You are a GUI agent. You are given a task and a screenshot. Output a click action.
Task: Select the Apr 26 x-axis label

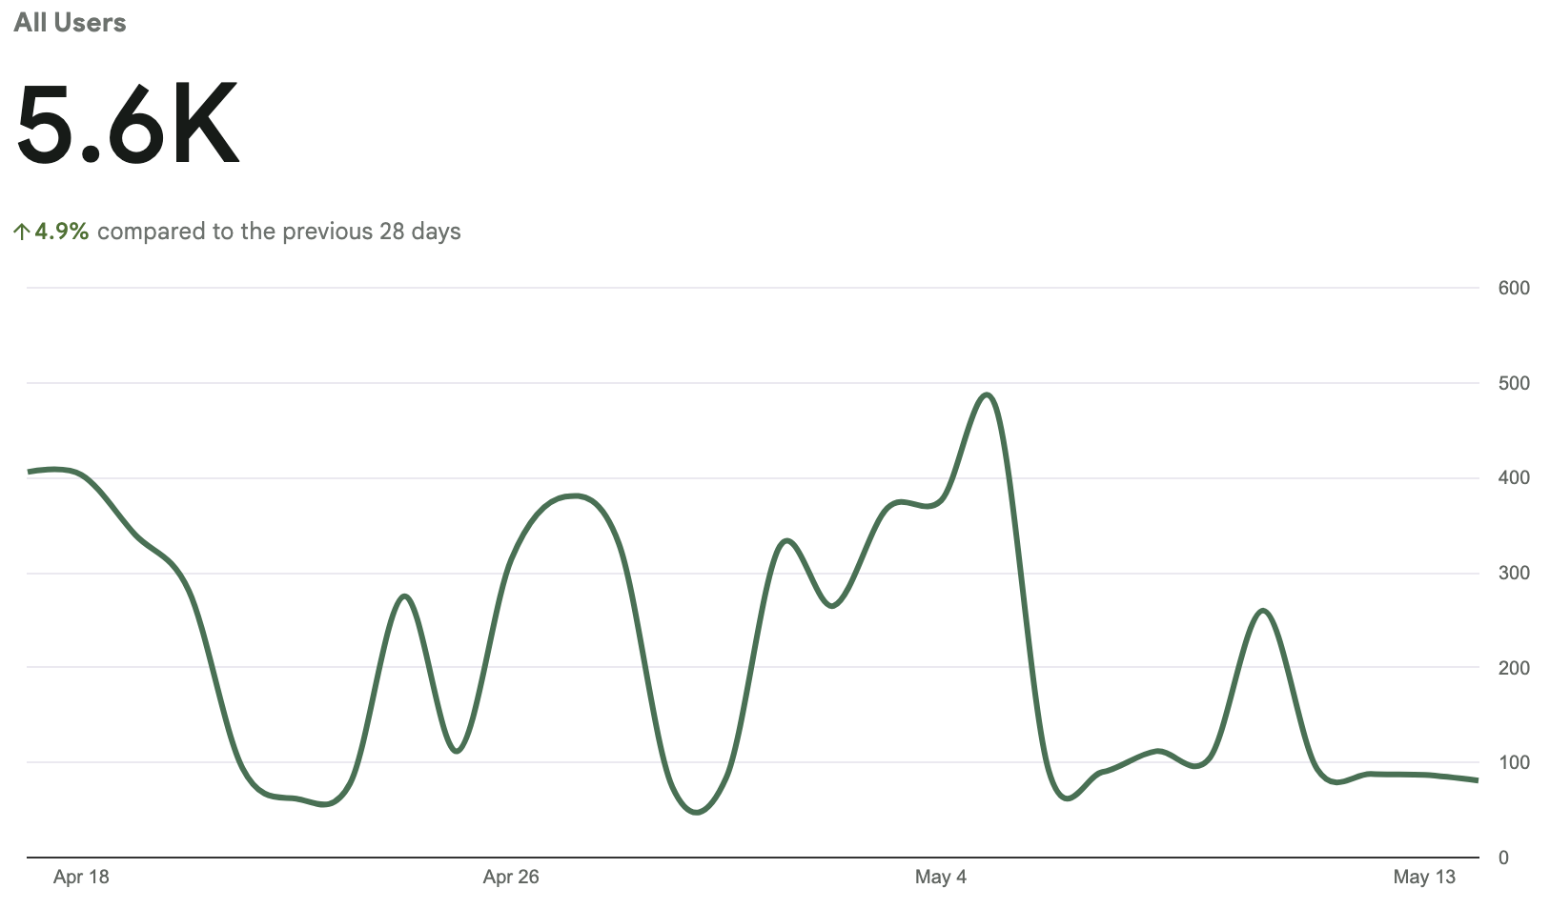[x=511, y=877]
